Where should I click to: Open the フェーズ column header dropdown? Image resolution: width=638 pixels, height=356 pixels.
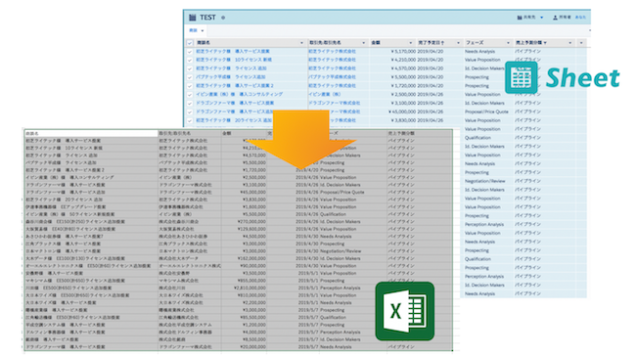click(508, 43)
